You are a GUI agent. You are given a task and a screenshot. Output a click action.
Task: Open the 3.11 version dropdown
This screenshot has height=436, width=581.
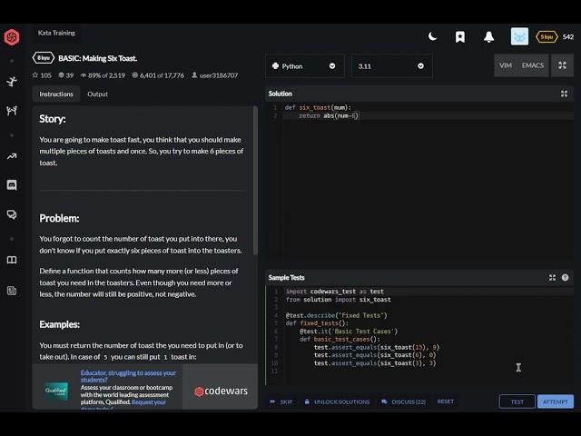(x=391, y=66)
